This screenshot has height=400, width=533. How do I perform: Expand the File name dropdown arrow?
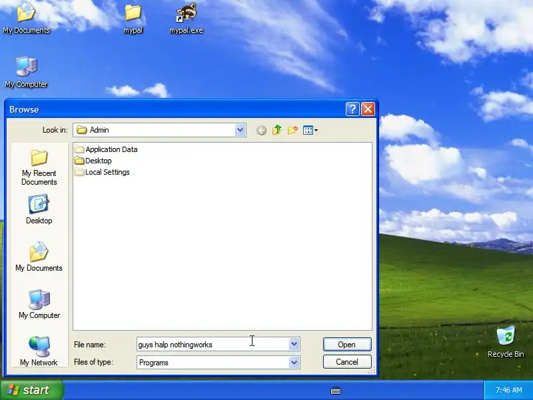point(294,344)
